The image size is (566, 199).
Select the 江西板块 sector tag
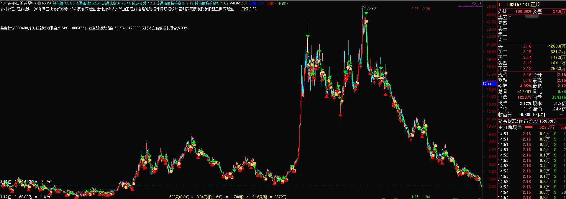[24, 9]
